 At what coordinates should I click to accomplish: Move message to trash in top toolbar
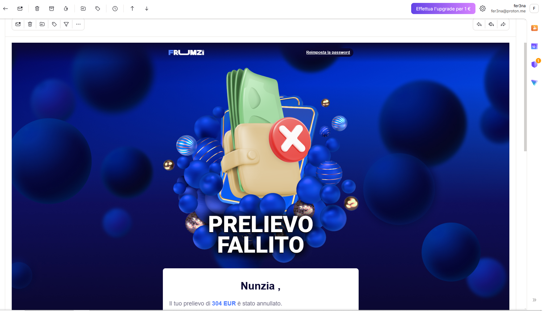(x=37, y=8)
